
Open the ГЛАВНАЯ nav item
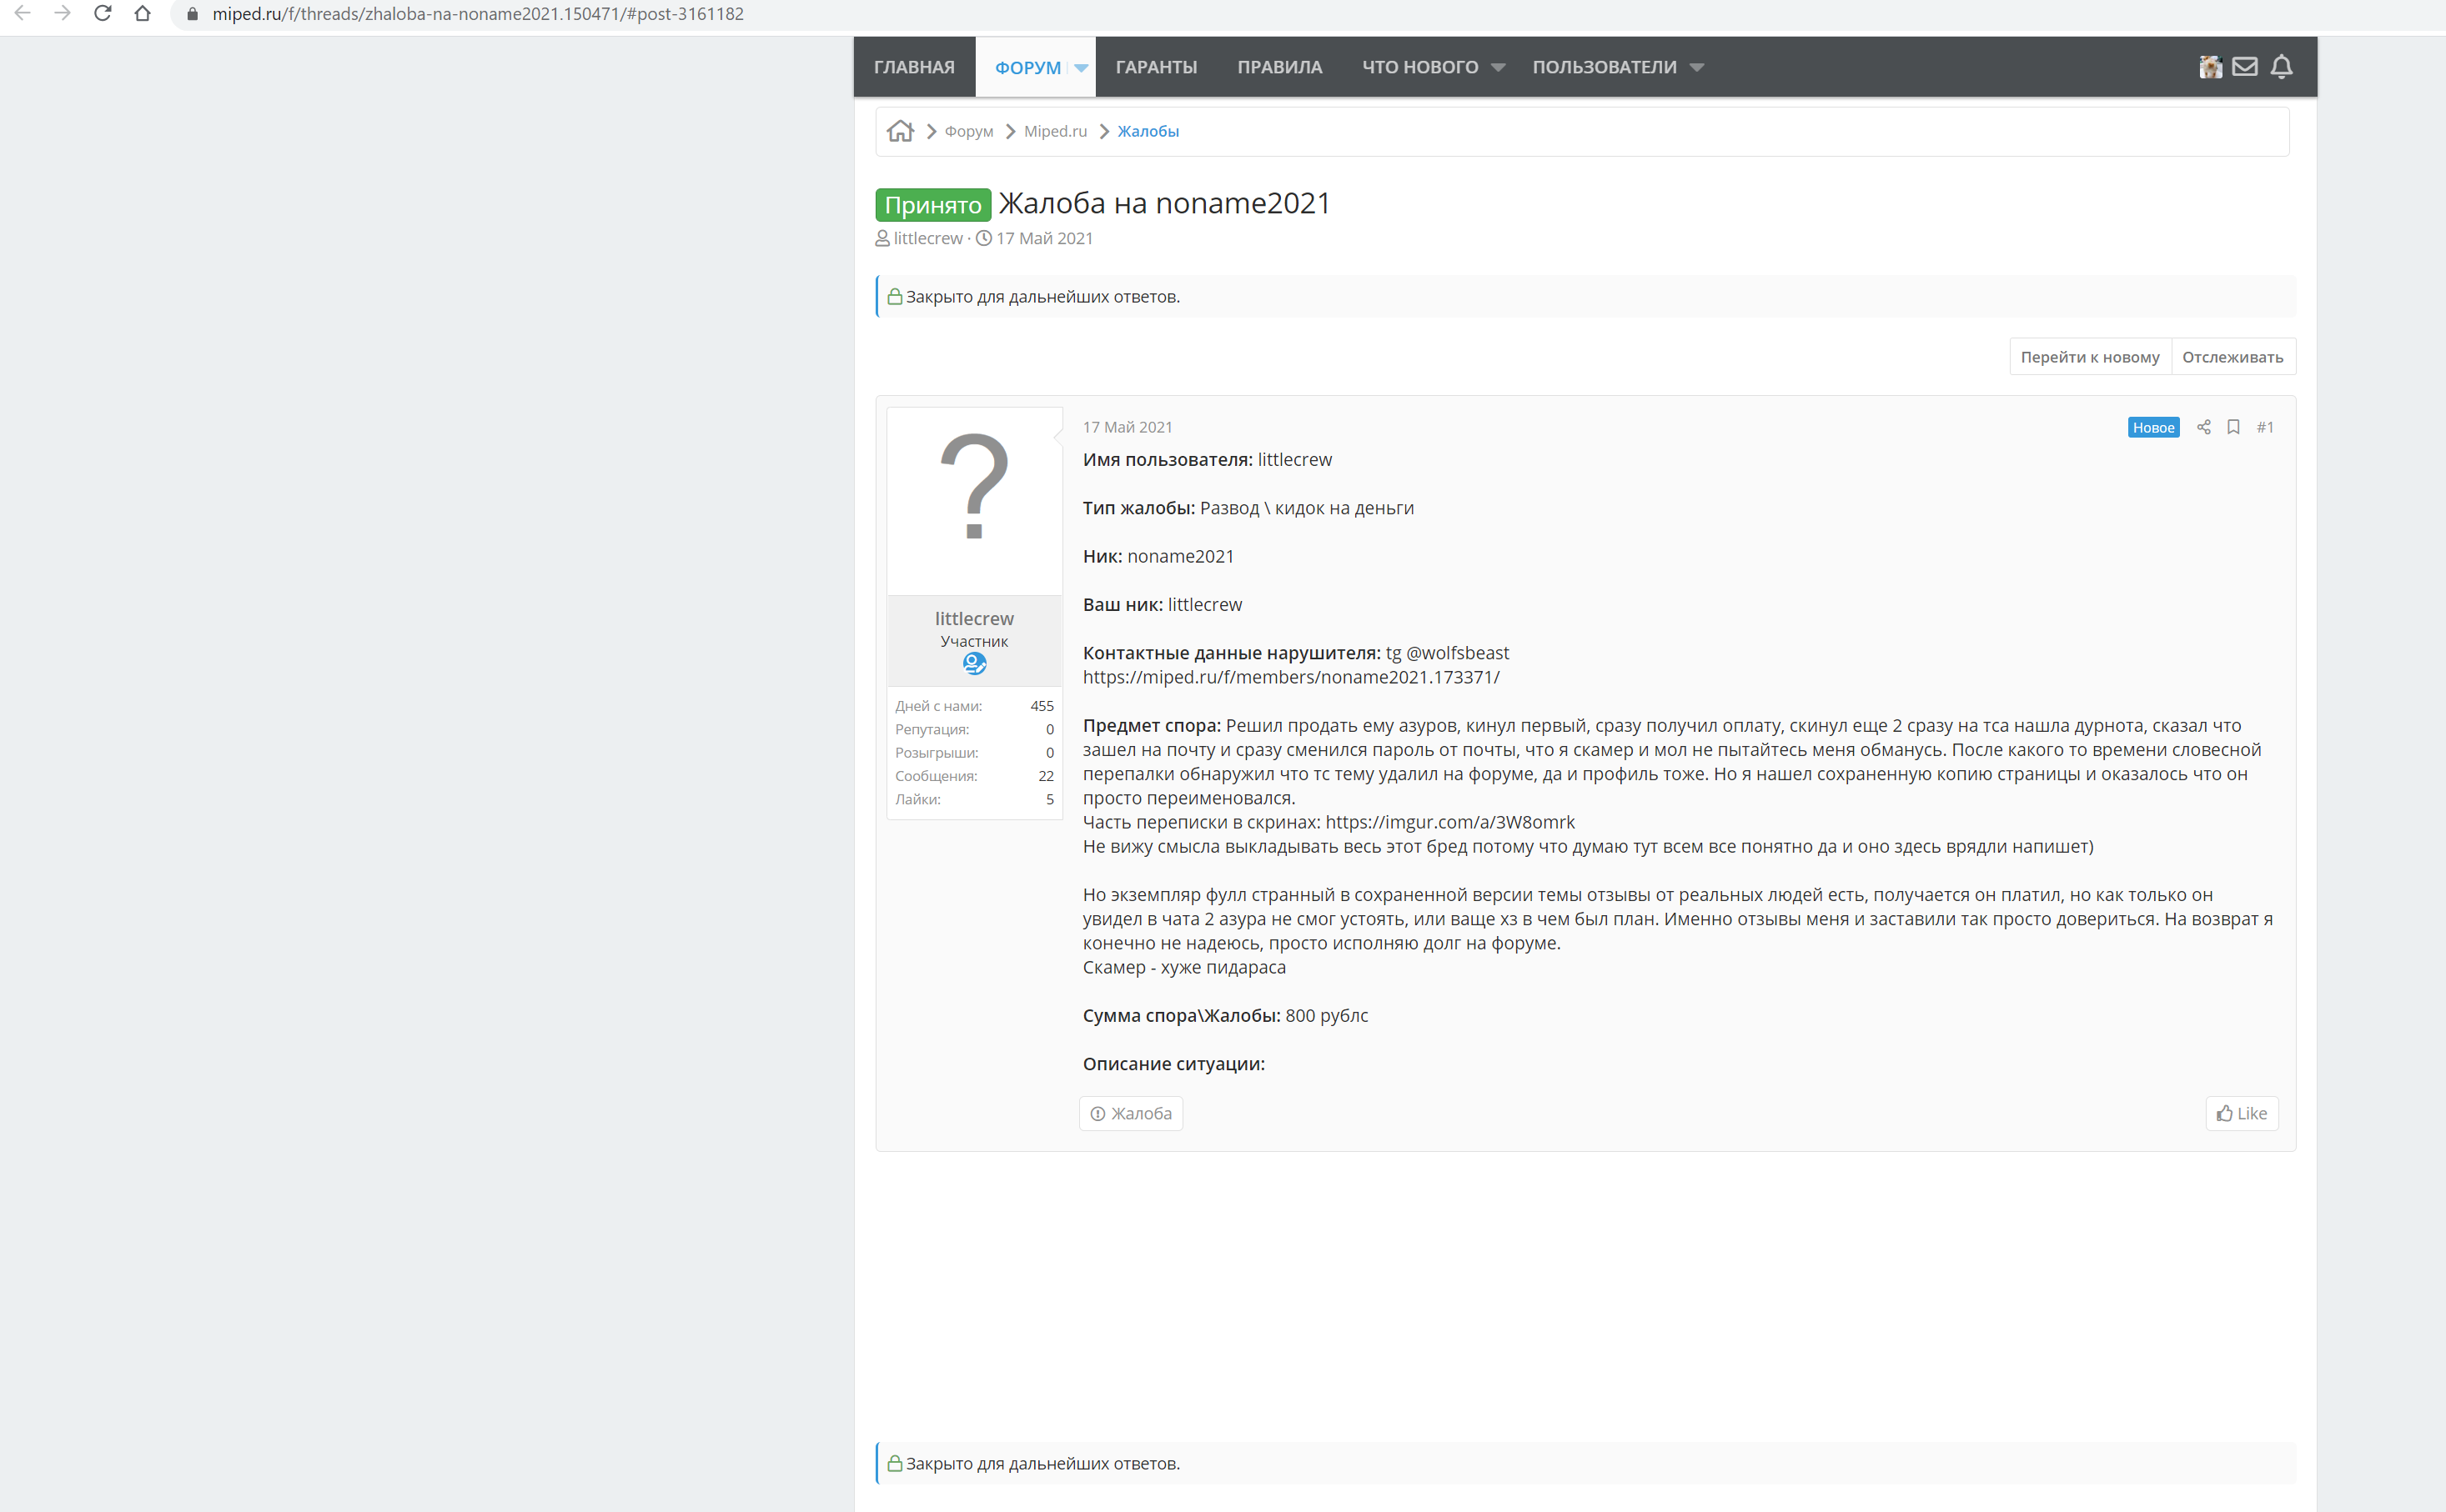pos(914,67)
